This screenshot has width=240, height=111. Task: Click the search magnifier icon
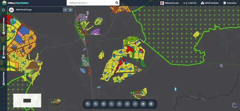(117, 3)
